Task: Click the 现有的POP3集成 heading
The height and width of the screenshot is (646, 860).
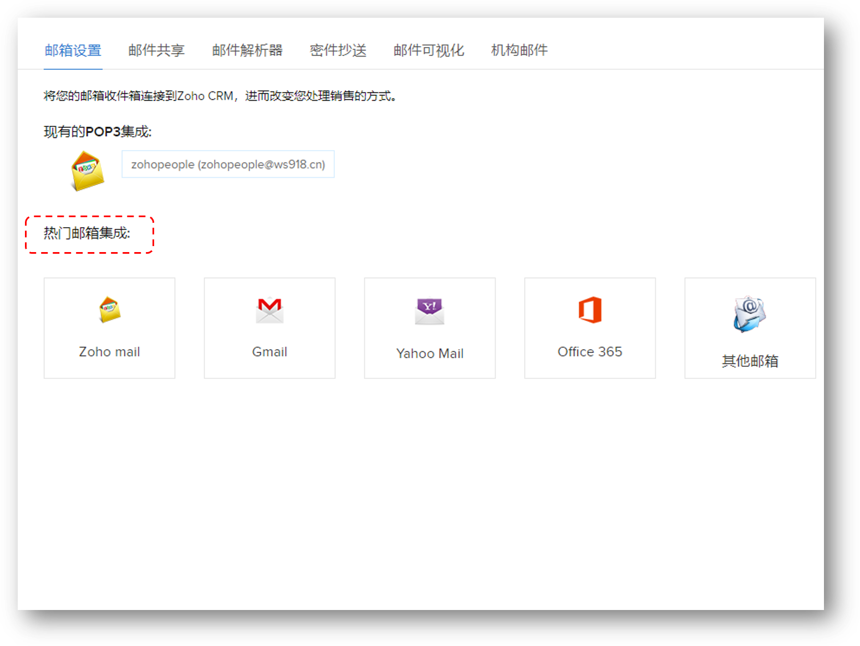Action: [x=98, y=132]
